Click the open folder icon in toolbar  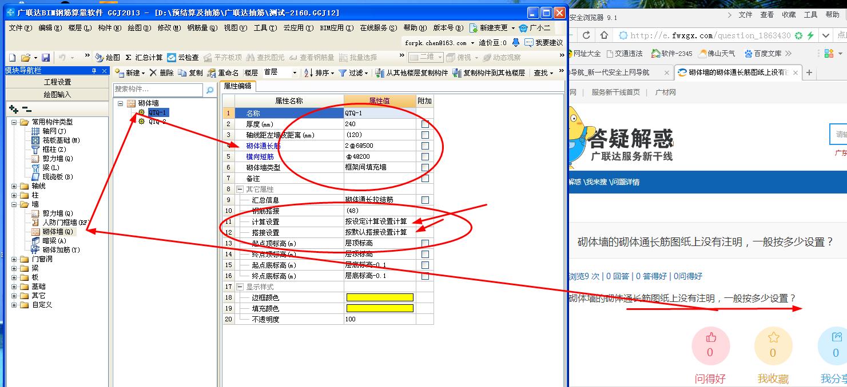(25, 58)
